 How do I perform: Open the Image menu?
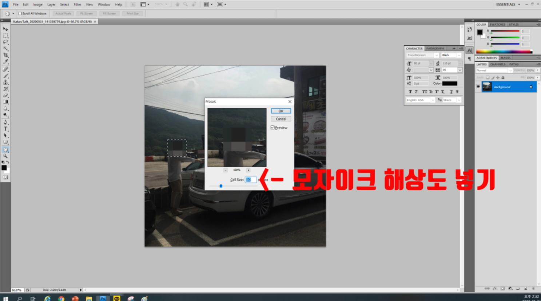38,5
